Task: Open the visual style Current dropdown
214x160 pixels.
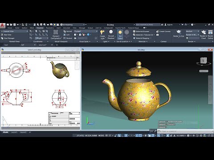Action: coord(86,31)
